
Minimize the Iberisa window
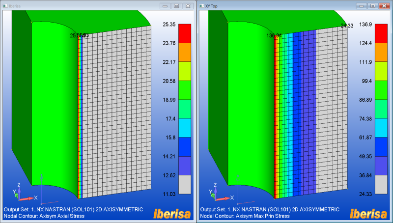(x=165, y=6)
